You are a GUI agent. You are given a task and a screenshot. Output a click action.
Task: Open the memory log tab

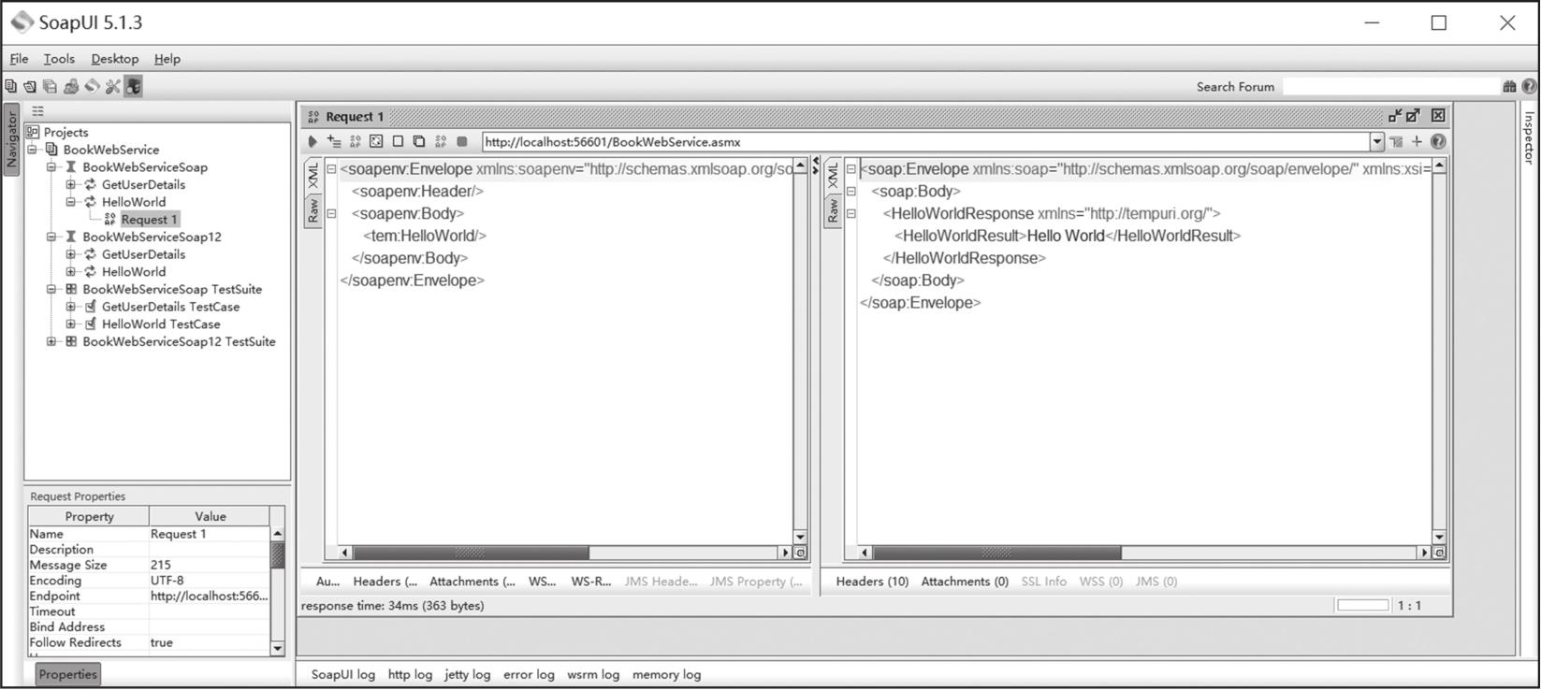pos(666,674)
